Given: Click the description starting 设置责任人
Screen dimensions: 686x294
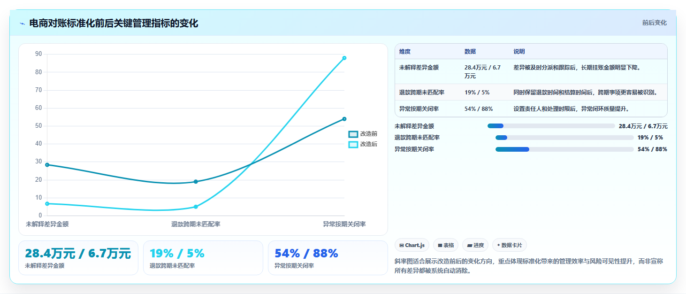Looking at the screenshot, I should (x=571, y=109).
